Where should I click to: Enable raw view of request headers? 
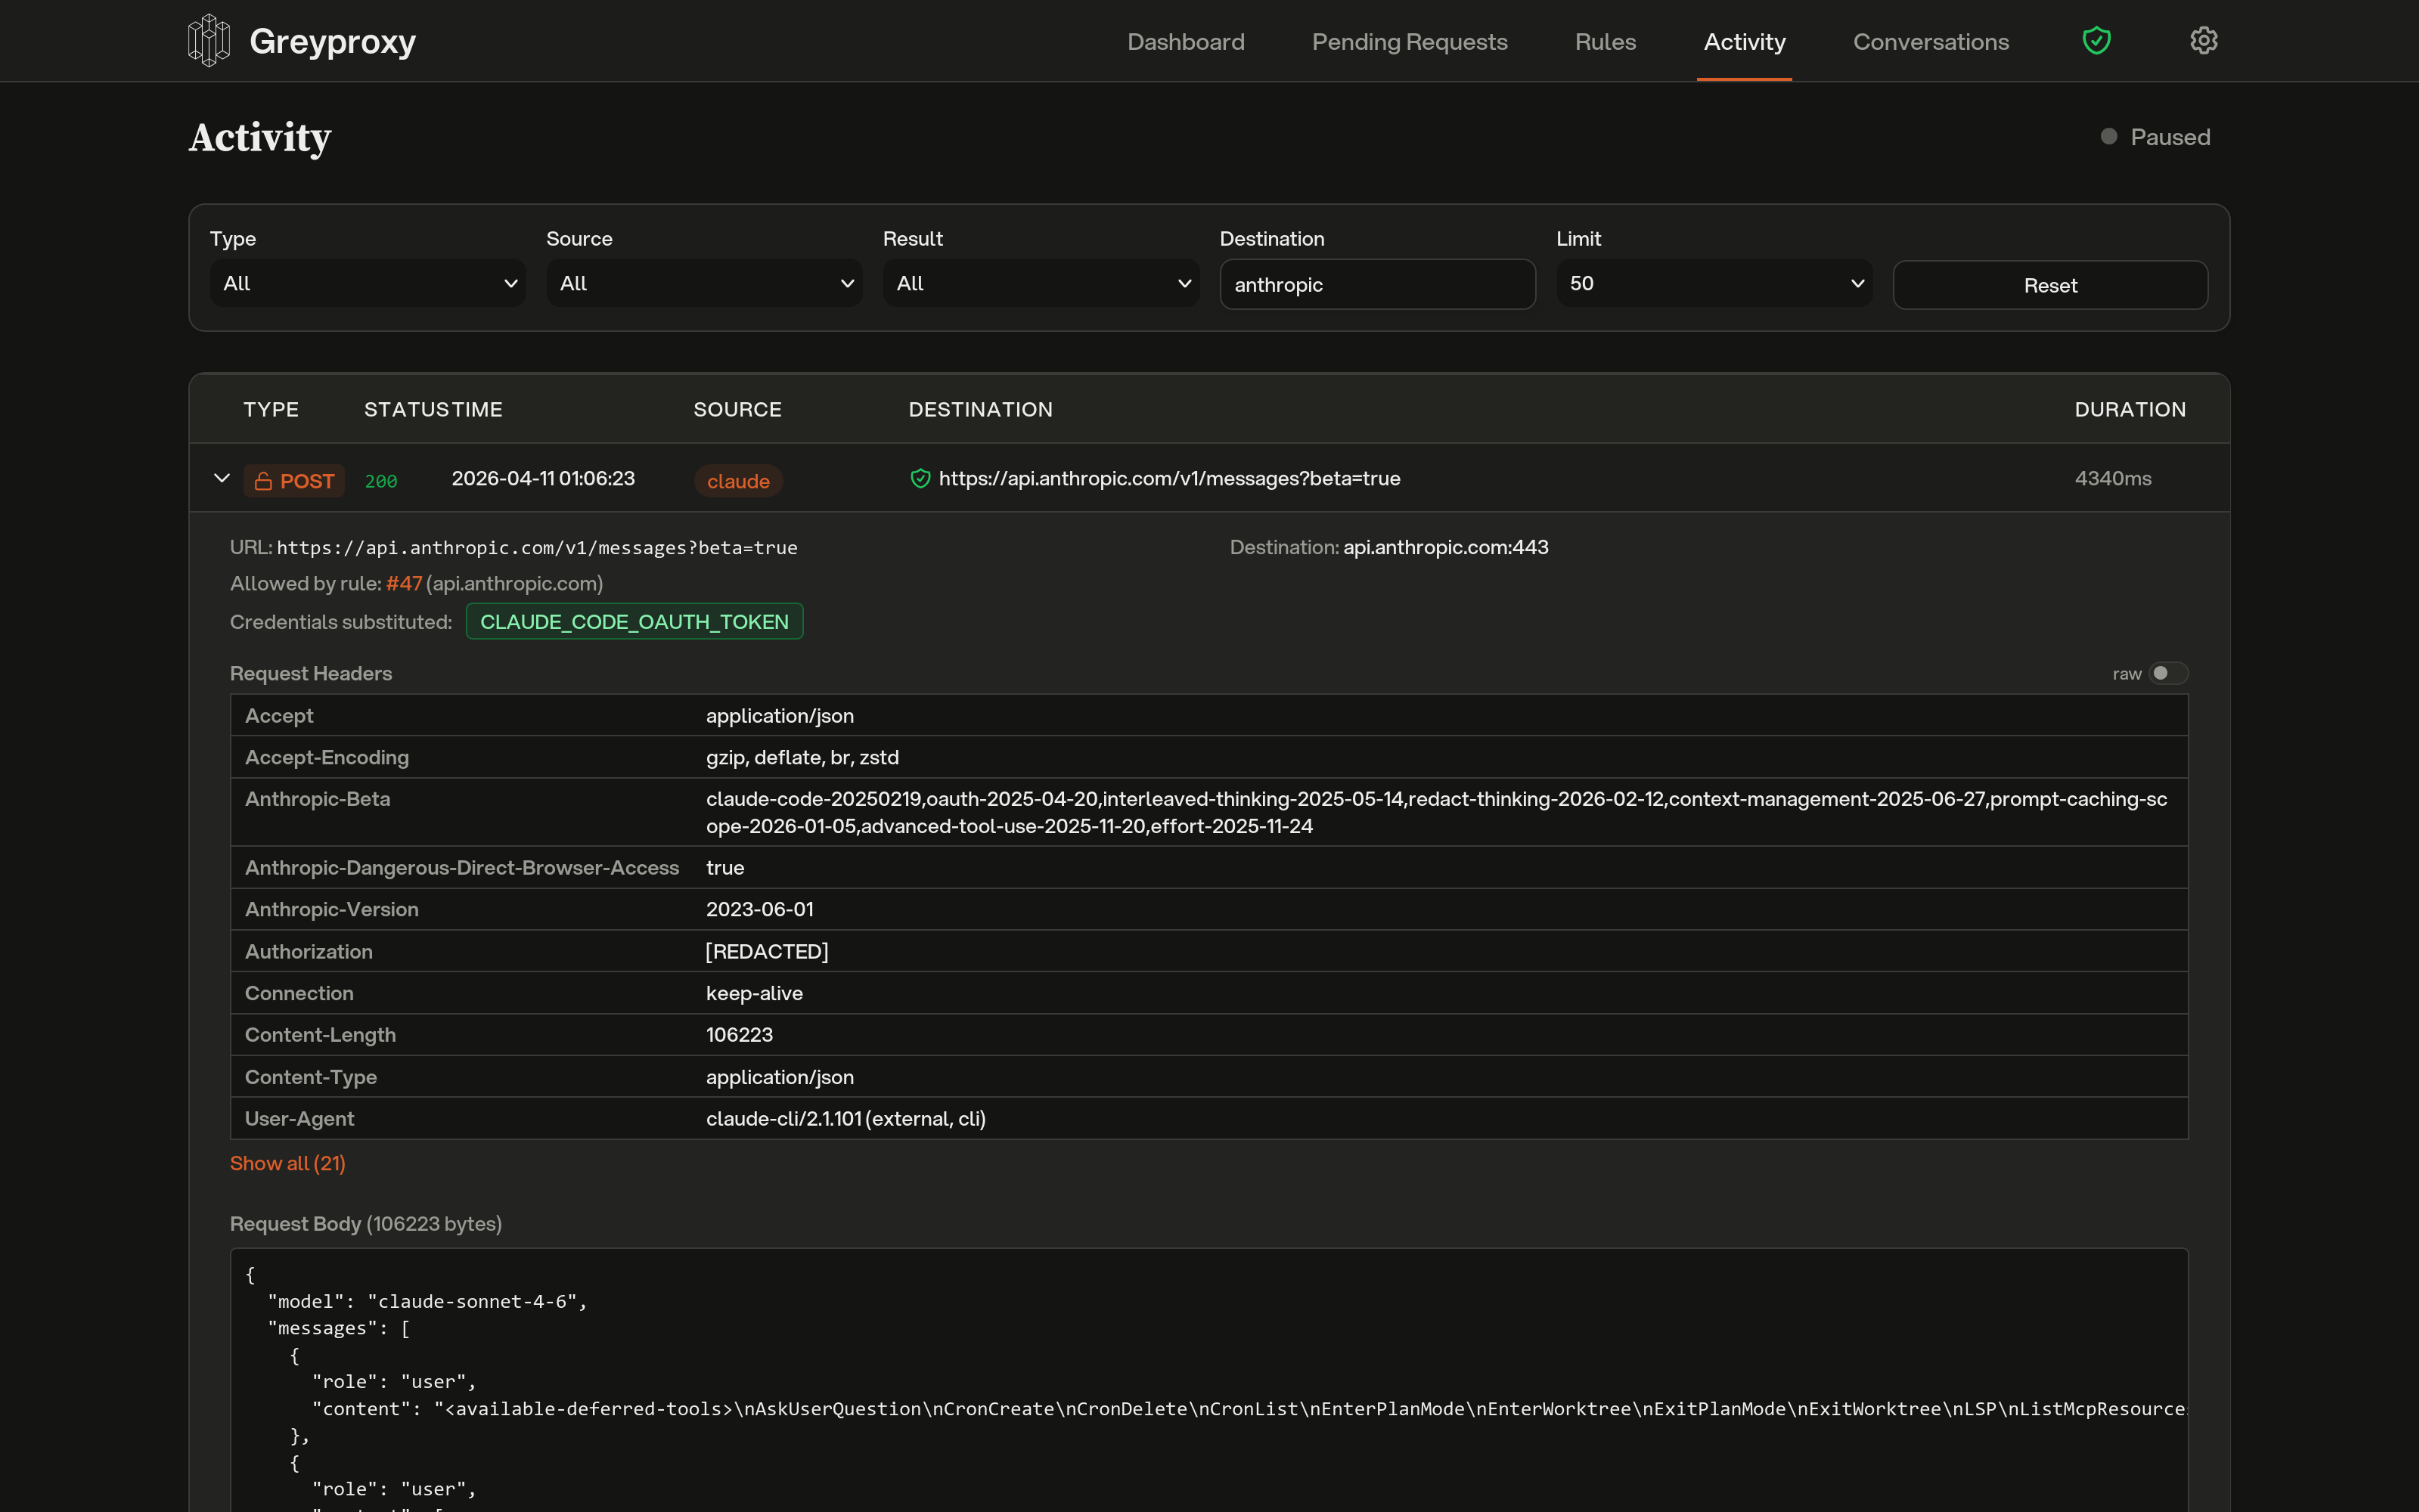pos(2168,673)
